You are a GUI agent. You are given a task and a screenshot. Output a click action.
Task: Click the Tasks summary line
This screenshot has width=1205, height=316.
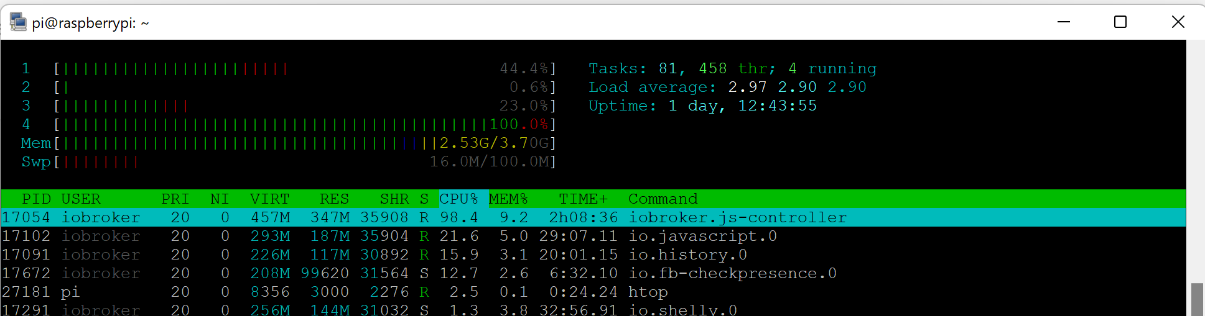(732, 68)
